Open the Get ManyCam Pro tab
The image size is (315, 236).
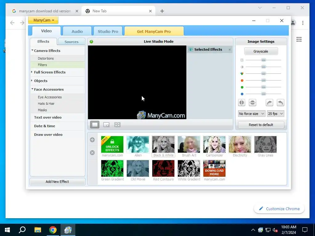[154, 31]
